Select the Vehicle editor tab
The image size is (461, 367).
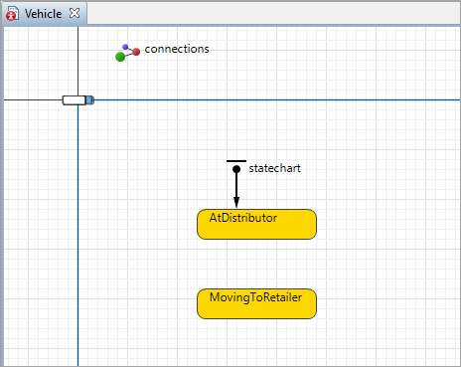tap(44, 14)
